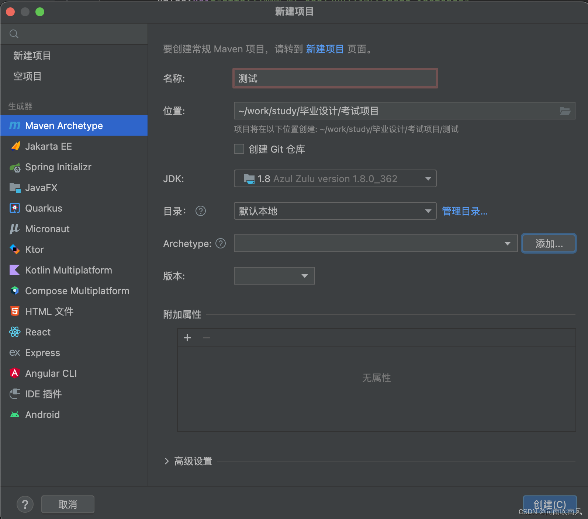Choose the HTML 文件 generator
588x519 pixels.
point(74,311)
